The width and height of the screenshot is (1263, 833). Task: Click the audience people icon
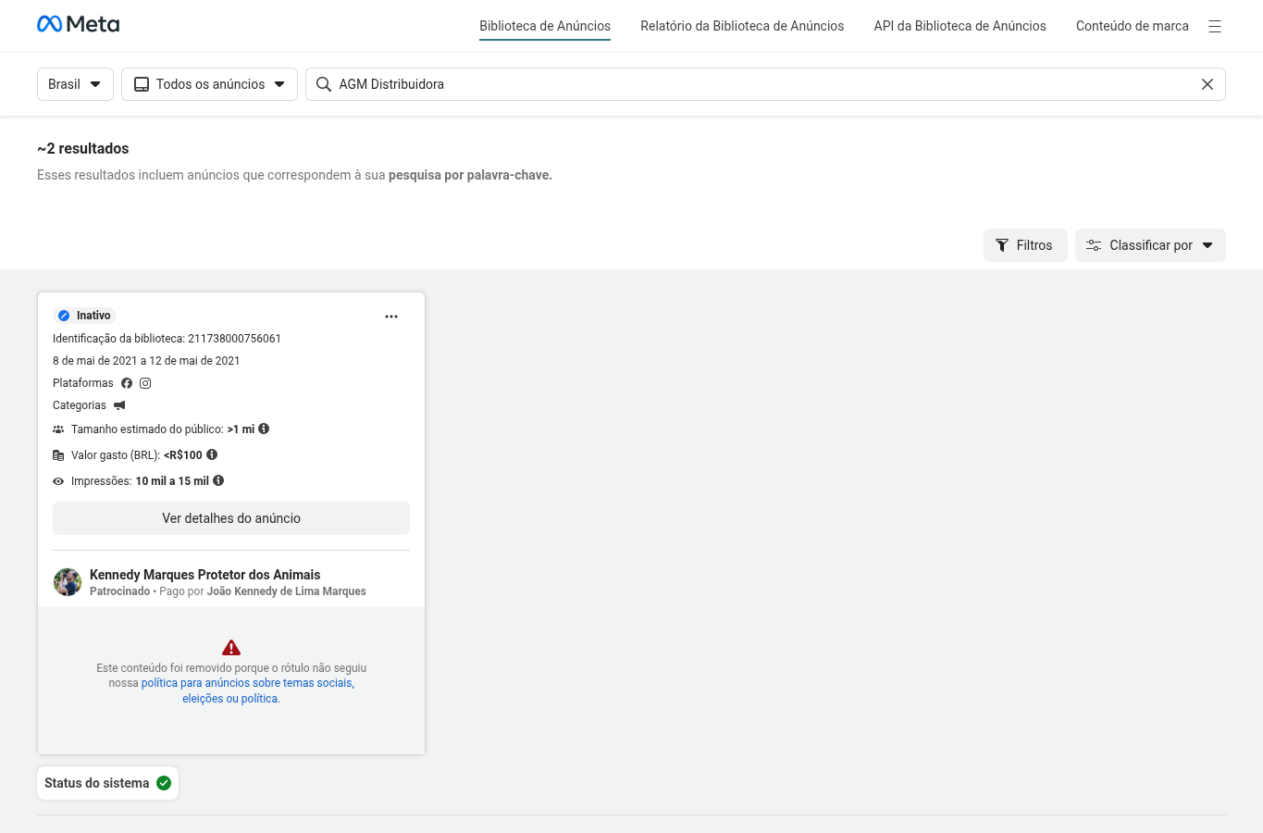pyautogui.click(x=58, y=429)
